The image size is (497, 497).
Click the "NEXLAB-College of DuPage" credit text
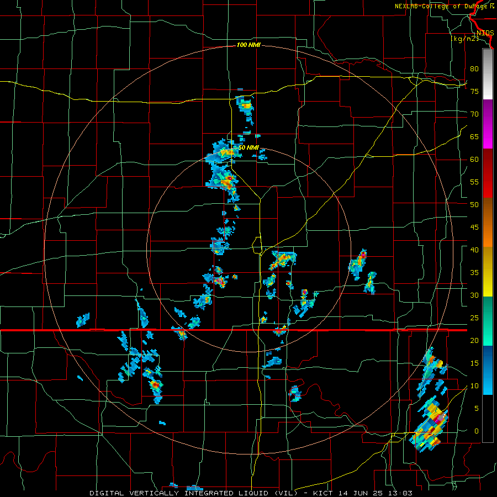[x=442, y=6]
